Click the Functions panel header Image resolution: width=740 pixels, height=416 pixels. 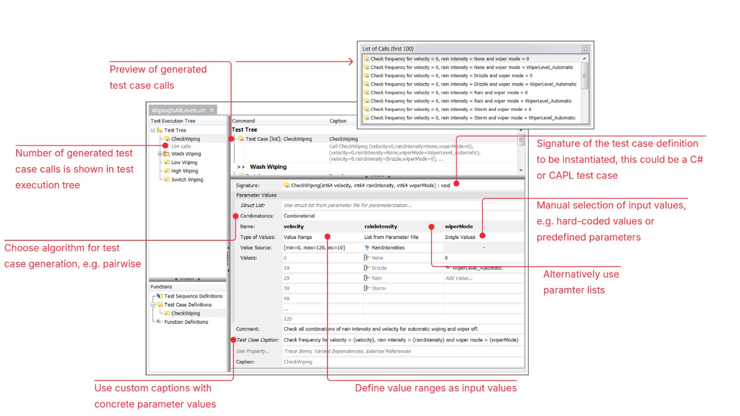[x=188, y=287]
